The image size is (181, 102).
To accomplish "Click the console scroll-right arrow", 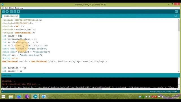I will pyautogui.click(x=176, y=89).
